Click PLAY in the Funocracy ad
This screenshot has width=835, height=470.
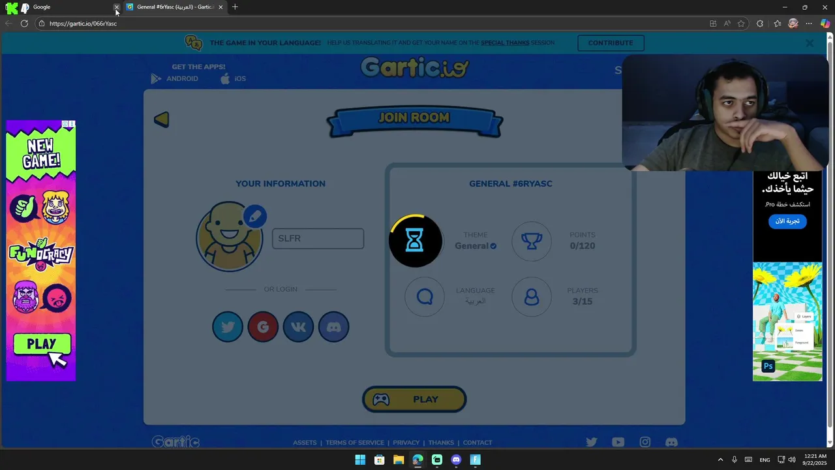[x=42, y=344]
